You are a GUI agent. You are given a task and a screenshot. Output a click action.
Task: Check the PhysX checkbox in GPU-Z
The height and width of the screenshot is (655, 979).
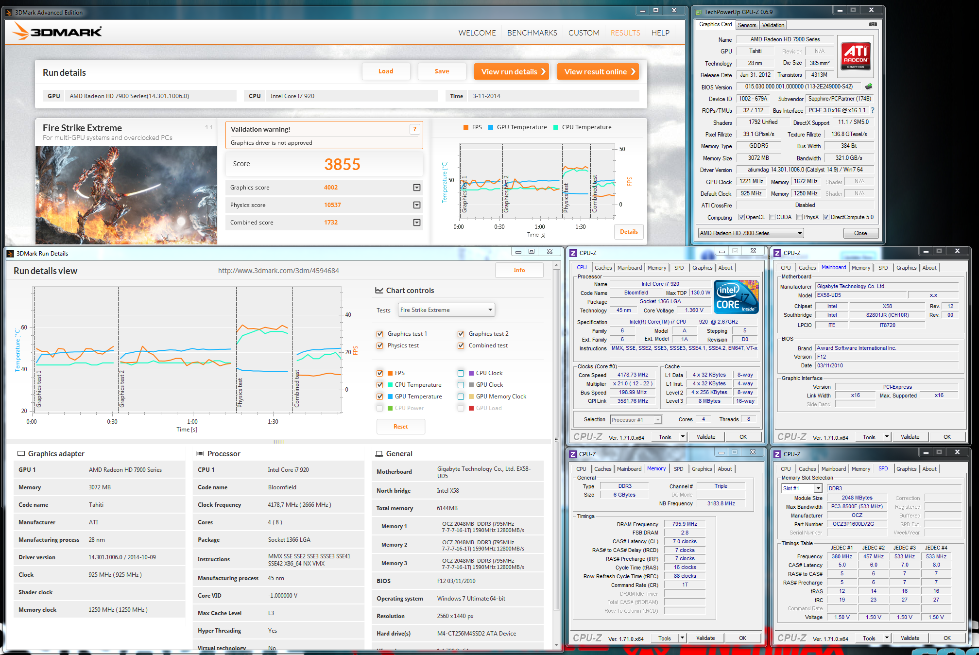pos(799,217)
